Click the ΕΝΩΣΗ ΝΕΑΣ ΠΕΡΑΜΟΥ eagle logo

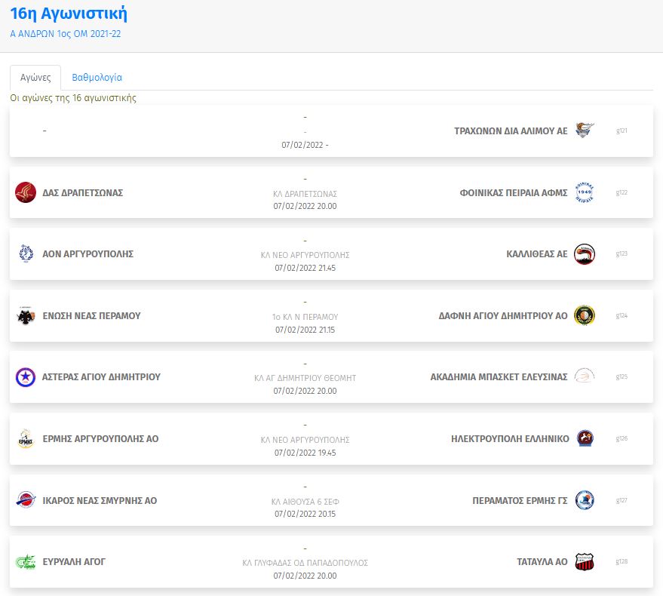click(26, 316)
